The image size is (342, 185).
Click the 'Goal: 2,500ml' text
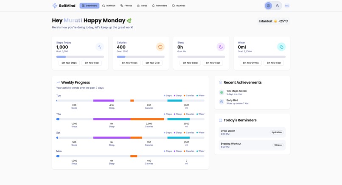tap(245, 51)
